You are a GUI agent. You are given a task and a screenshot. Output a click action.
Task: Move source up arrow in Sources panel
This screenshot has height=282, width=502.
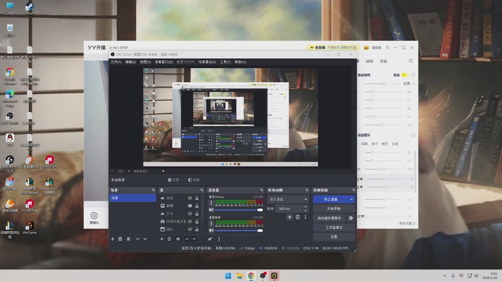(x=186, y=239)
